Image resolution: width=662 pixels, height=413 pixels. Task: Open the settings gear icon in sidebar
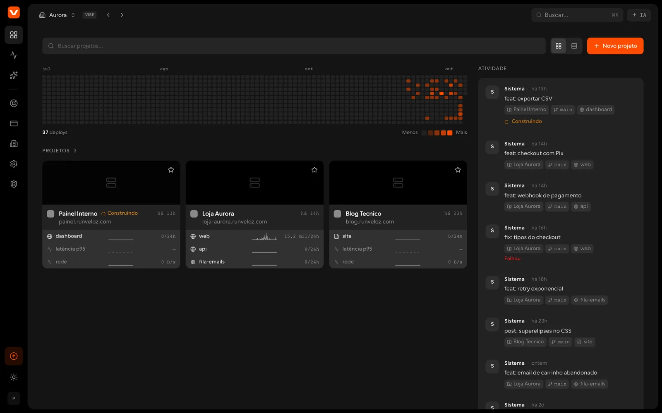(x=14, y=164)
